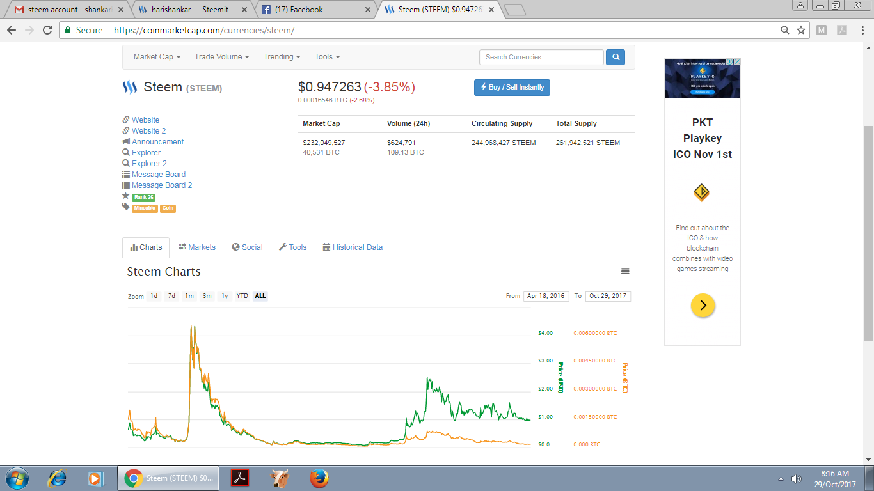The width and height of the screenshot is (874, 491).
Task: Switch to the Historical Data tab
Action: (x=353, y=247)
